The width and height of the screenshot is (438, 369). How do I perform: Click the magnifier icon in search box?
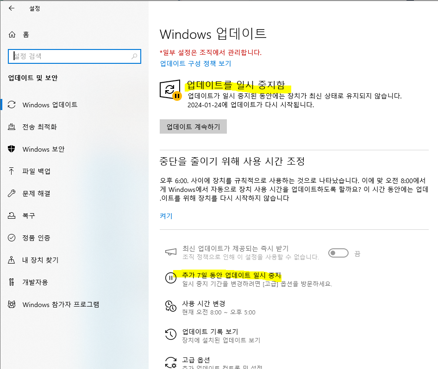(x=134, y=56)
